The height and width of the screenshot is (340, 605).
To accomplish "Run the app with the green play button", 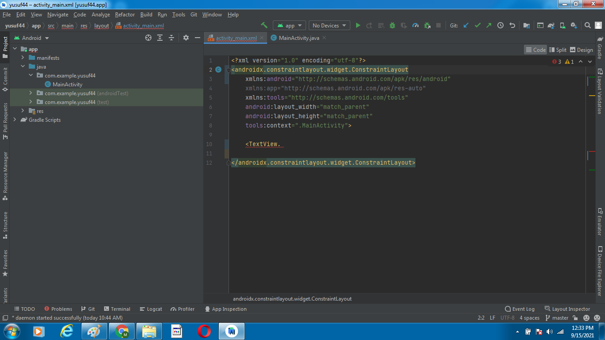I will (358, 25).
